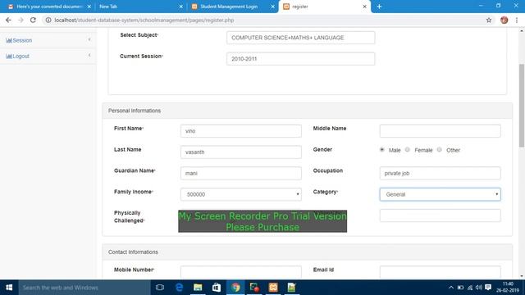Screen dimensions: 525x295
Task: Open the Store from taskbar
Action: coord(217,288)
